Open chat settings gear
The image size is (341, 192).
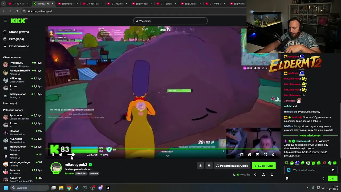323,179
